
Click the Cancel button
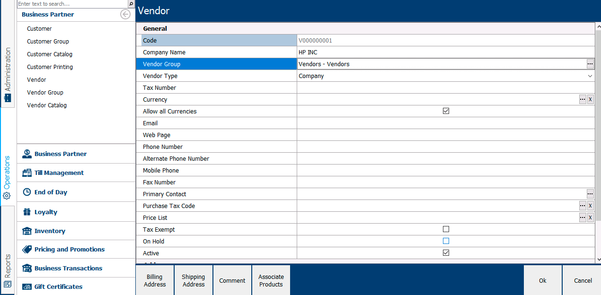[x=583, y=280]
